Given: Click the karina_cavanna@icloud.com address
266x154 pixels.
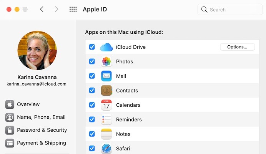Looking at the screenshot, I should click(x=37, y=84).
